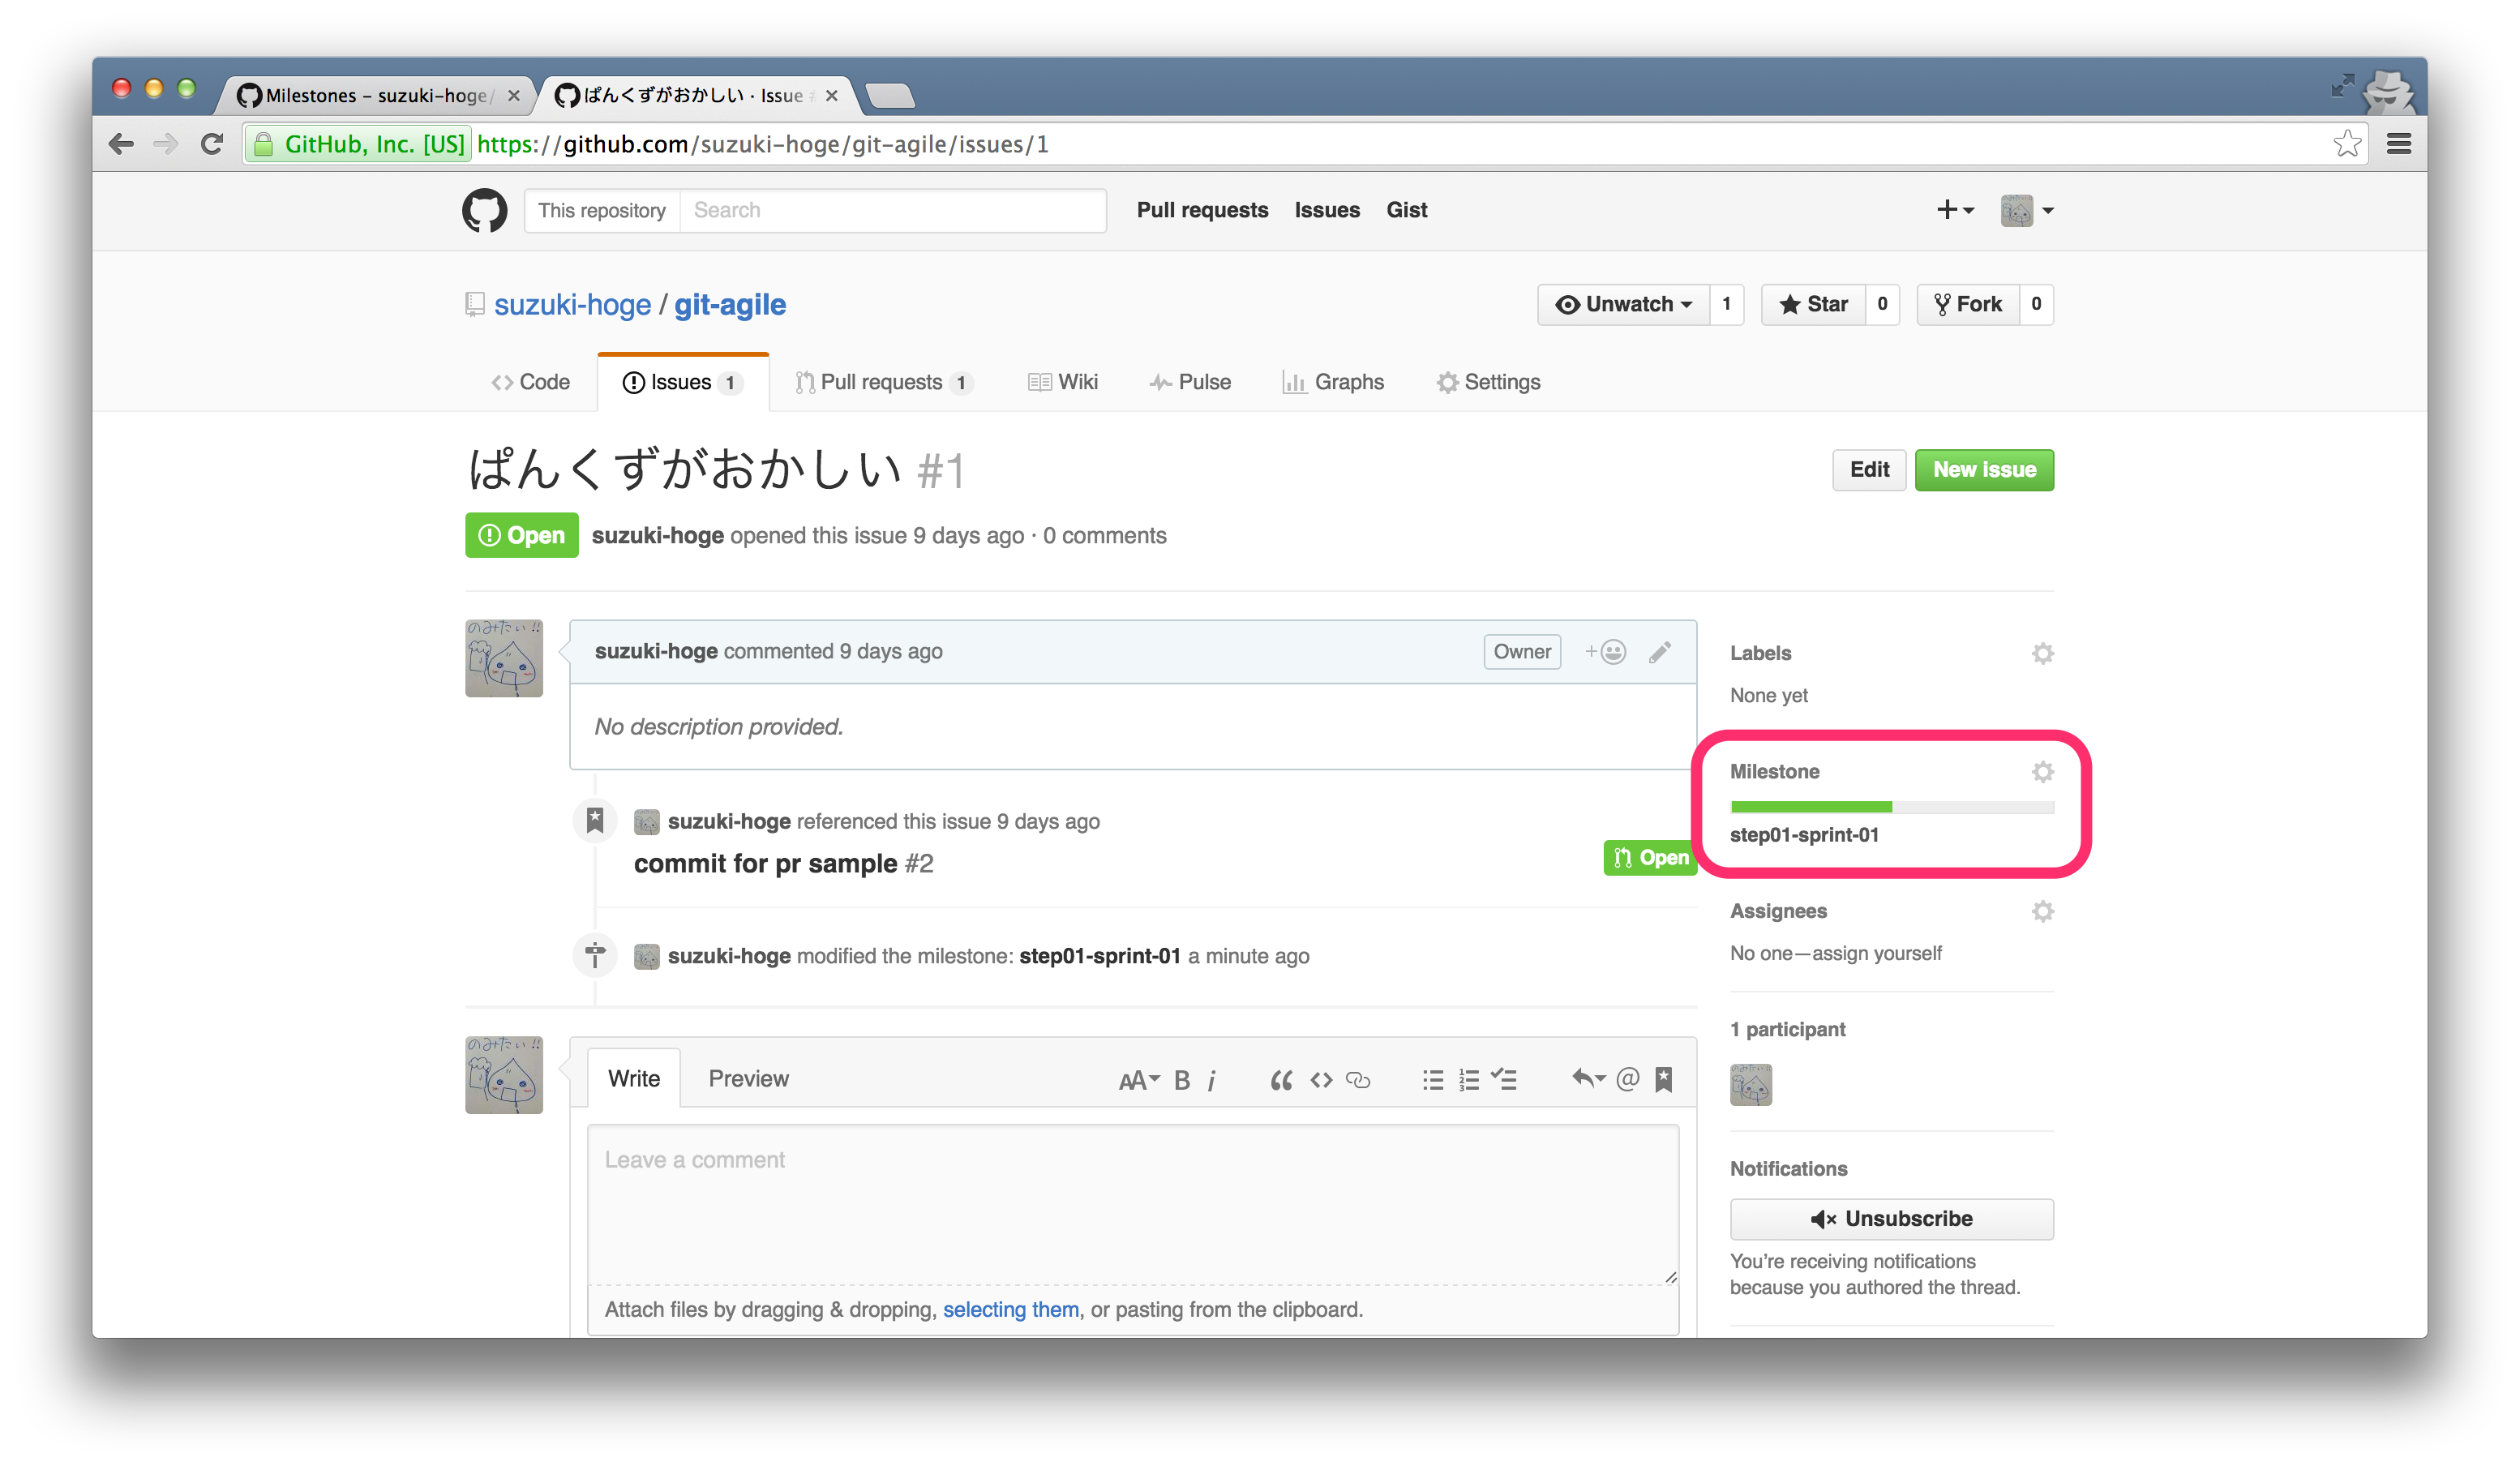Open the Wiki tab
Image resolution: width=2520 pixels, height=1466 pixels.
click(1063, 382)
